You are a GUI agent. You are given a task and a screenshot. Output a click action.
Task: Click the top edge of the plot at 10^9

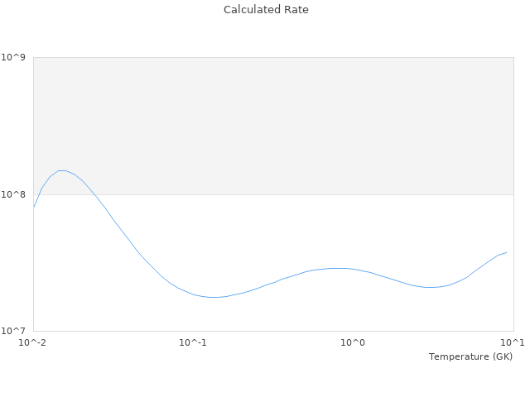(x=273, y=57)
